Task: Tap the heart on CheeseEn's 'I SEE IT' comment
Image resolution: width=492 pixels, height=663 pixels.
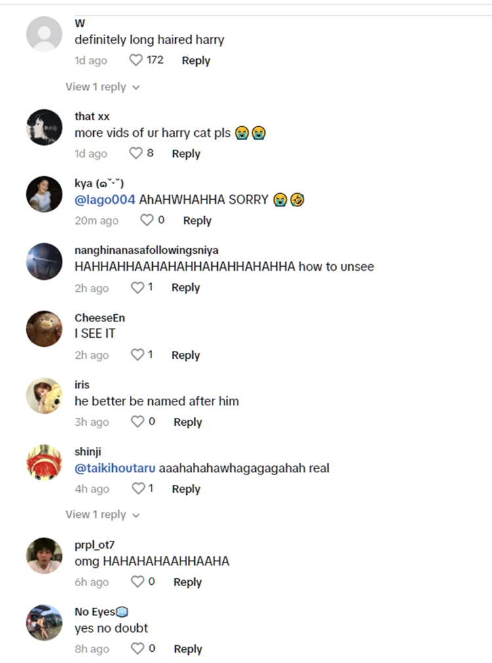Action: click(x=137, y=355)
